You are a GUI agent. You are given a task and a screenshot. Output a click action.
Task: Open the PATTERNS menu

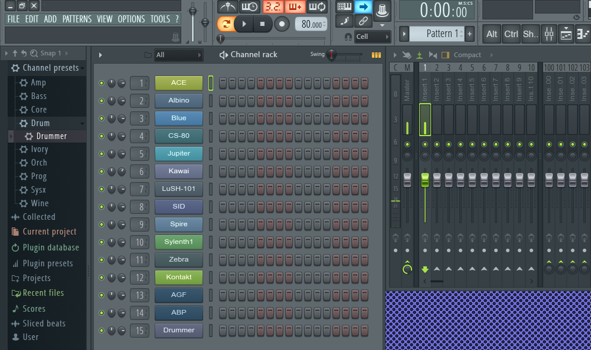coord(77,19)
